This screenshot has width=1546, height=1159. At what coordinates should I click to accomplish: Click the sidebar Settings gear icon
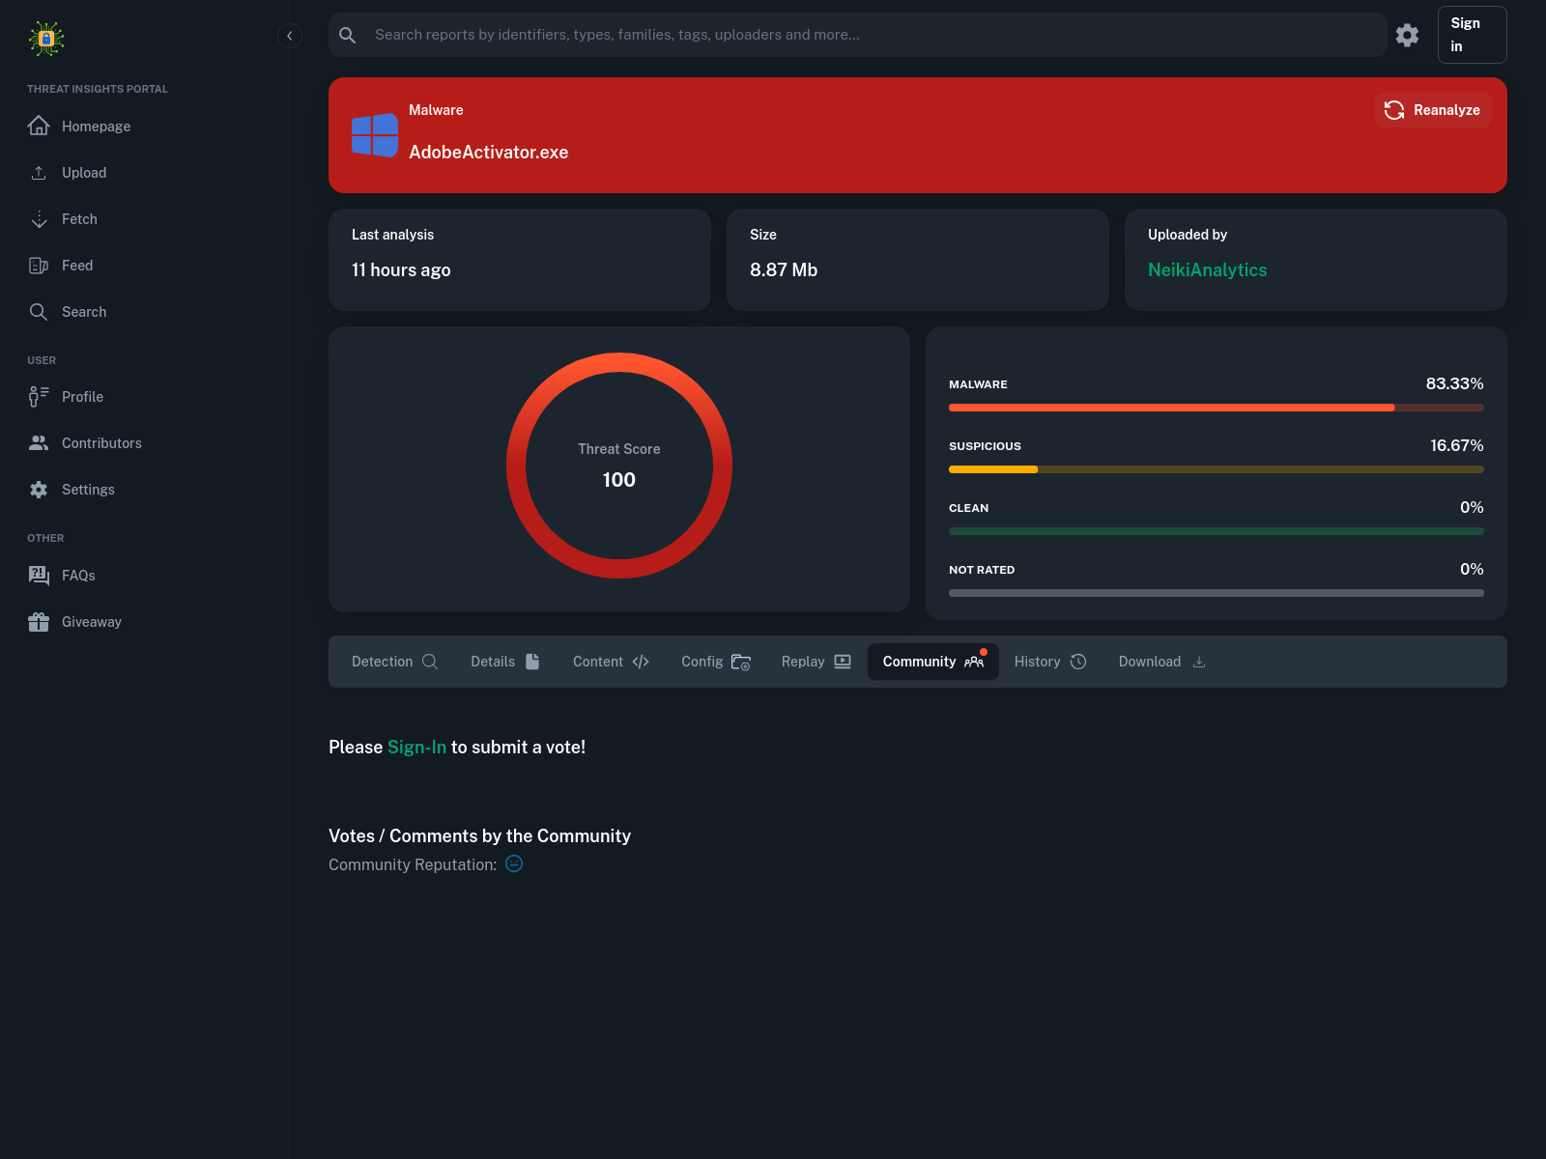pyautogui.click(x=39, y=490)
